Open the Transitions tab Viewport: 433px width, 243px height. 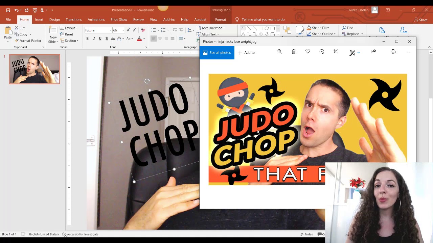pyautogui.click(x=74, y=20)
